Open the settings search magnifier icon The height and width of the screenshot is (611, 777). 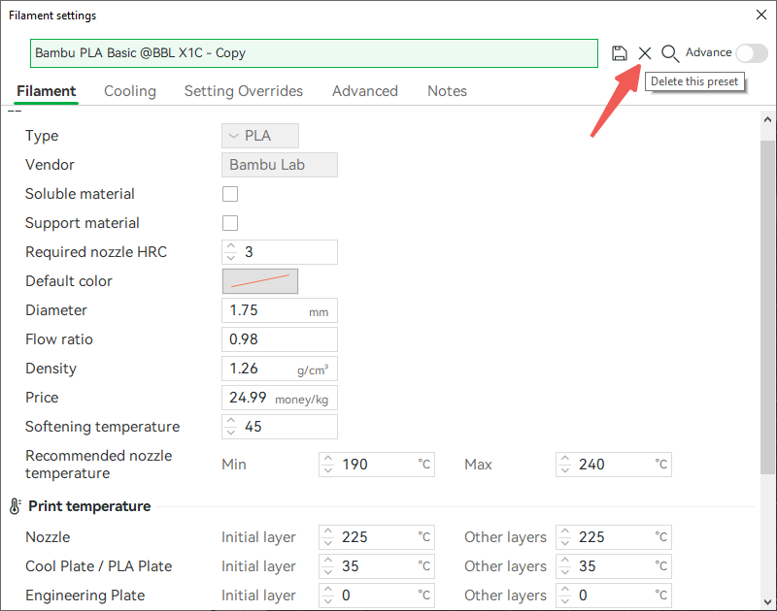(670, 53)
